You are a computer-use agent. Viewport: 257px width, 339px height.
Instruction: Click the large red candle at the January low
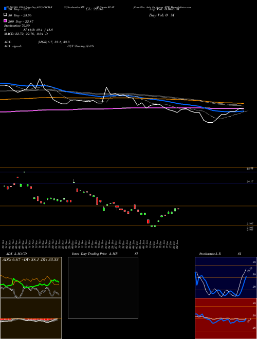pyautogui.click(x=148, y=221)
